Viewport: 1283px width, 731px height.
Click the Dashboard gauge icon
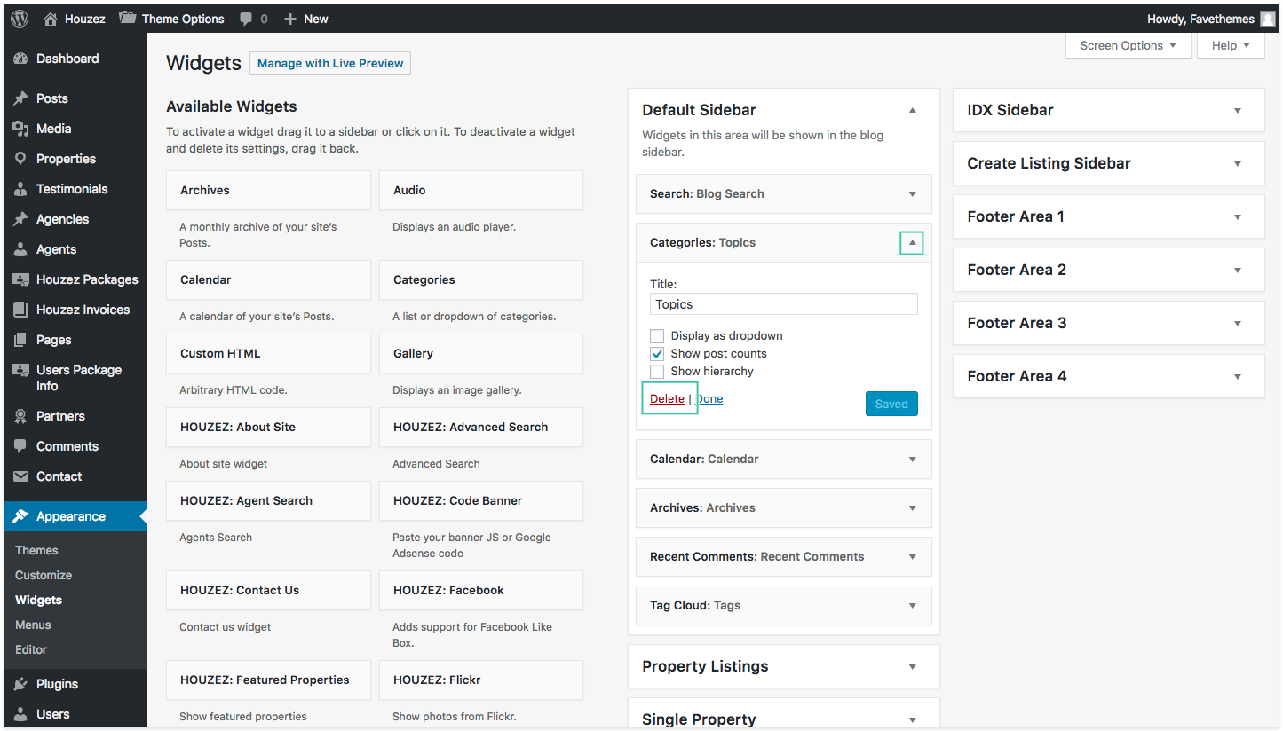(x=20, y=59)
